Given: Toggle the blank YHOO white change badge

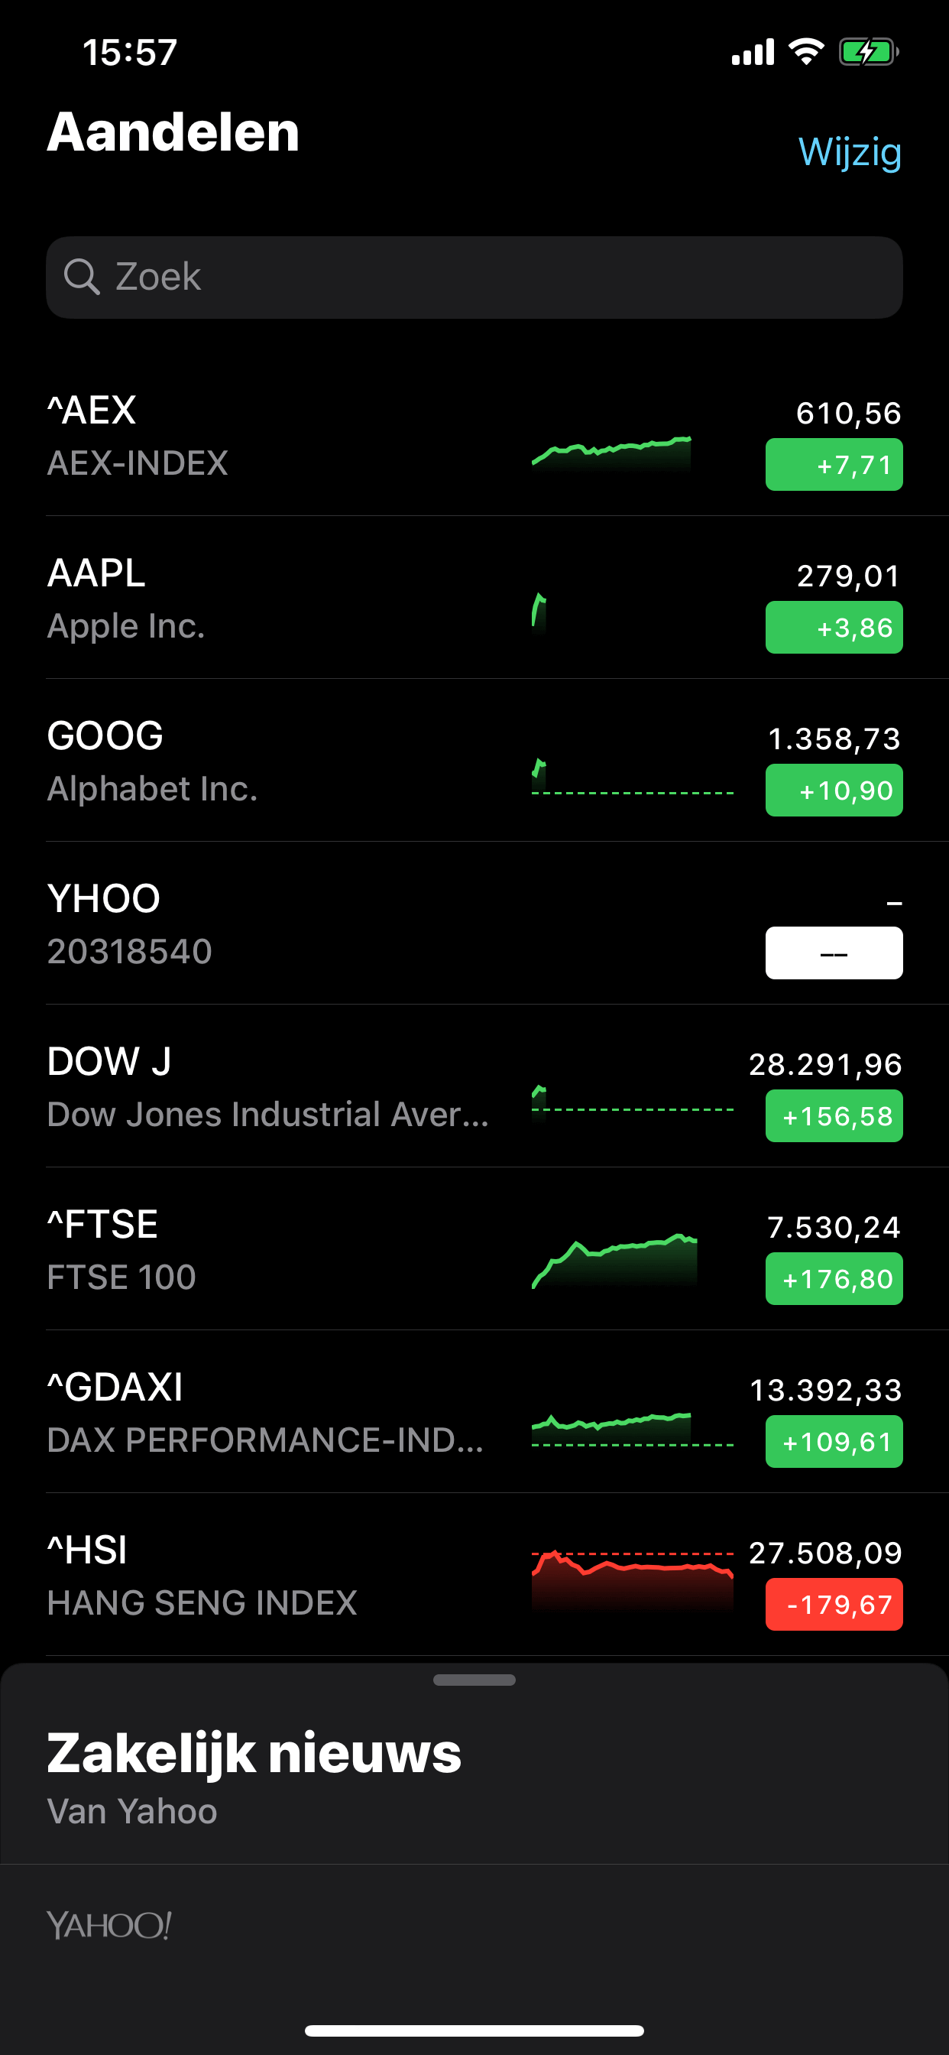Looking at the screenshot, I should [834, 953].
